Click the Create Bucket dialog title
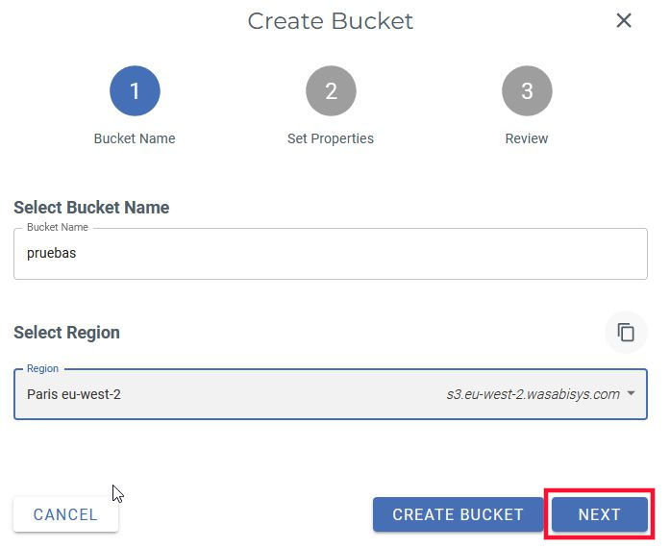 [331, 21]
